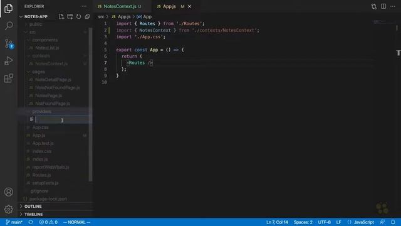401x226 pixels.
Task: Open reportWebVitals.js file
Action: tap(51, 167)
